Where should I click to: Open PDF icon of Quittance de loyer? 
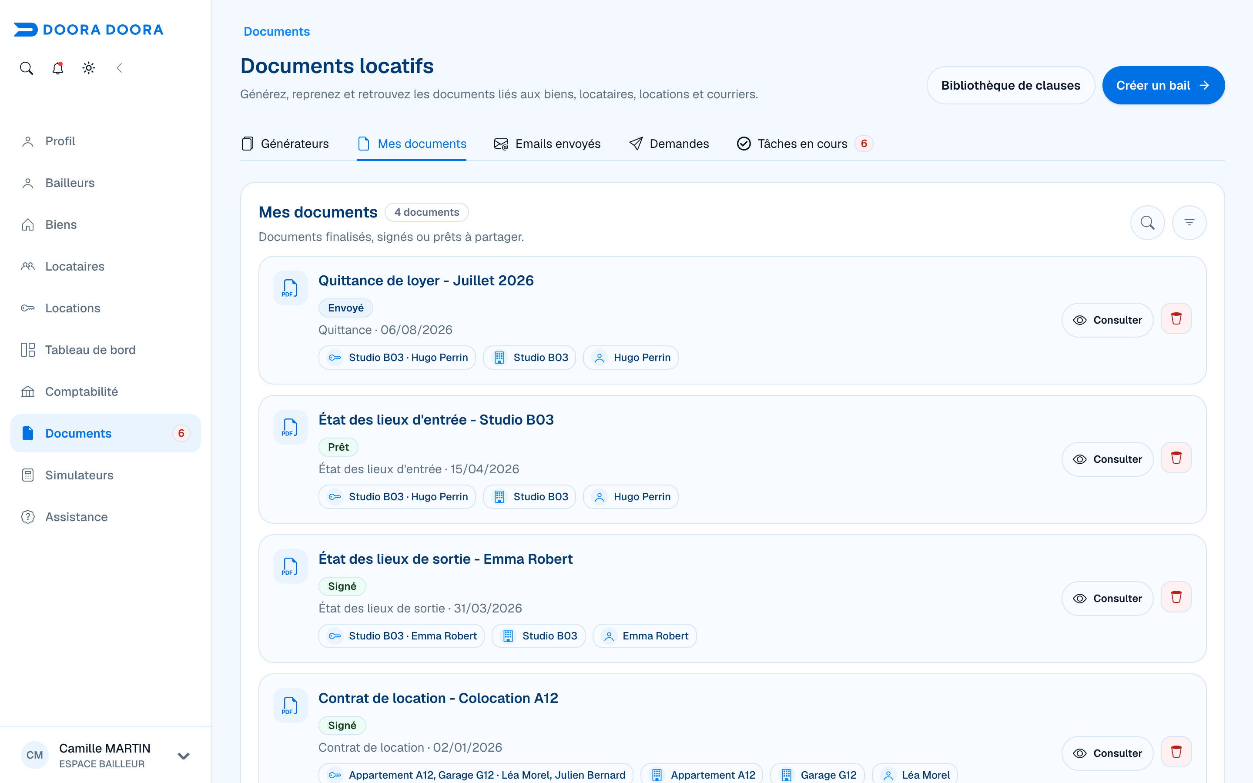(x=291, y=288)
